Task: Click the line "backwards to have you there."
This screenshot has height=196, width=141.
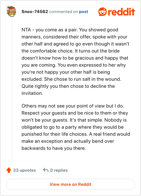Action: [x=54, y=148]
